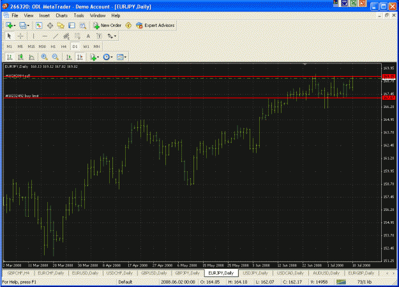The width and height of the screenshot is (399, 287).
Task: Switch to the GBPCHF,H4 chart tab
Action: (19, 273)
